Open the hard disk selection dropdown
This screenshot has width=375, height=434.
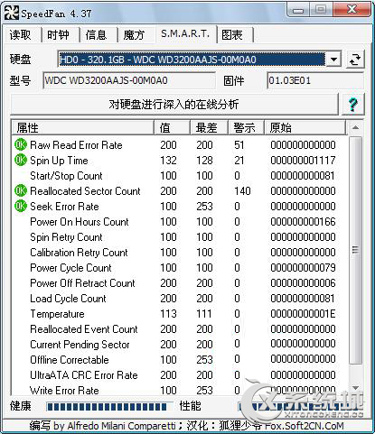(333, 60)
